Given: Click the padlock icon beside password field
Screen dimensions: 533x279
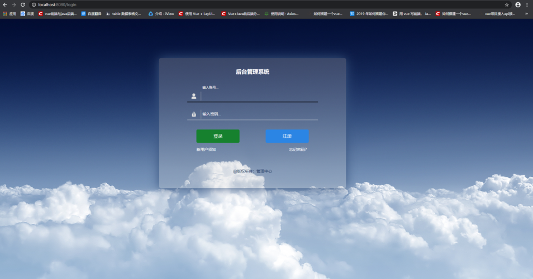Looking at the screenshot, I should pos(194,114).
